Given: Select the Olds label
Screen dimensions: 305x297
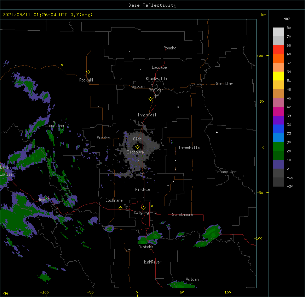Looking at the screenshot, I should [x=137, y=139].
